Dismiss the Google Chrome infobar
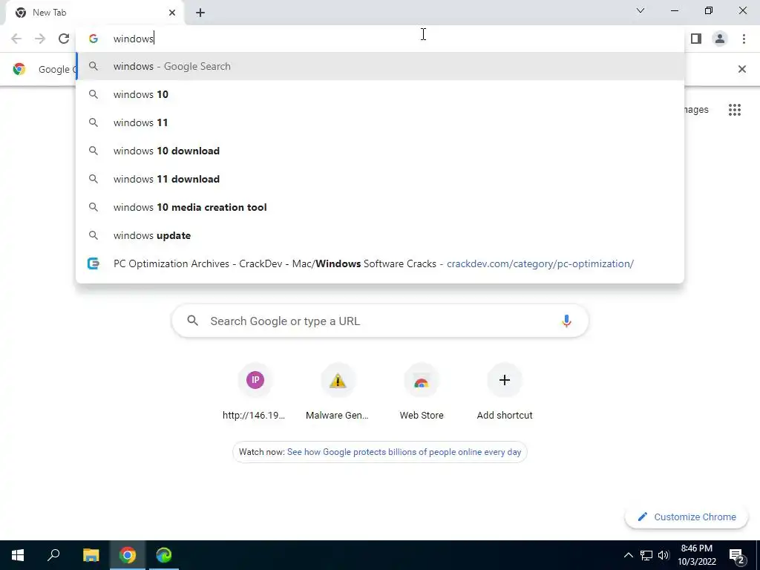The image size is (760, 570). coord(741,69)
